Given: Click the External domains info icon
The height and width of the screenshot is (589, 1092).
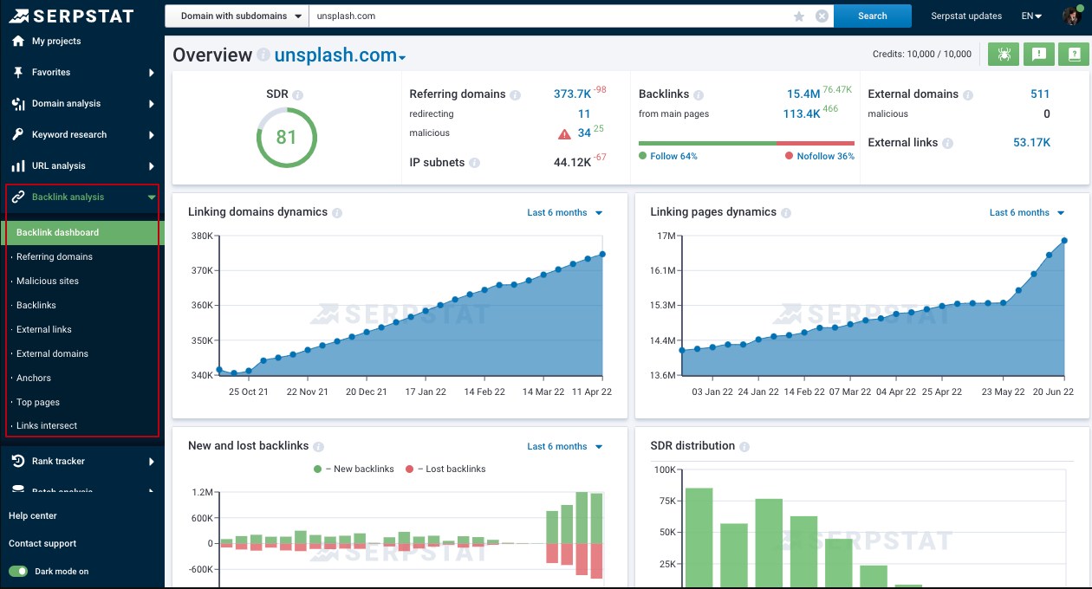Looking at the screenshot, I should (x=968, y=94).
